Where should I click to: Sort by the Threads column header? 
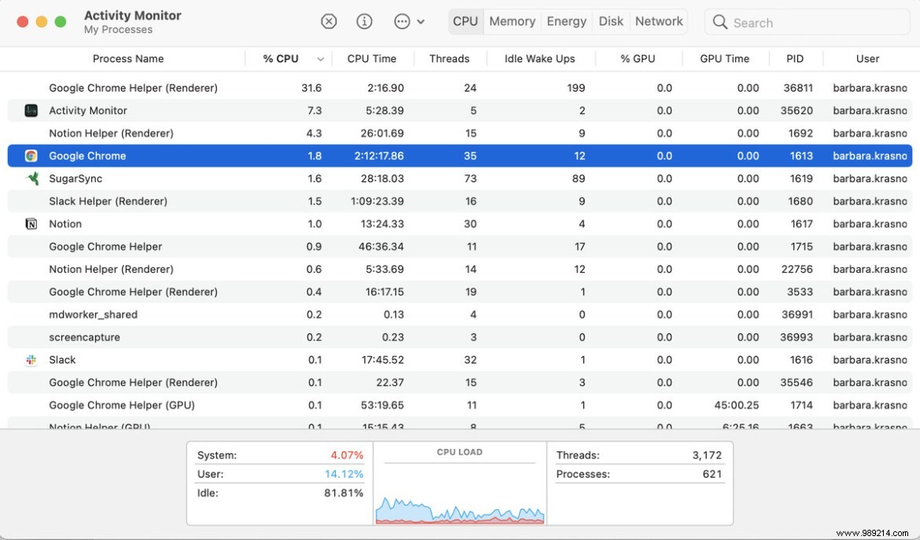(x=449, y=58)
